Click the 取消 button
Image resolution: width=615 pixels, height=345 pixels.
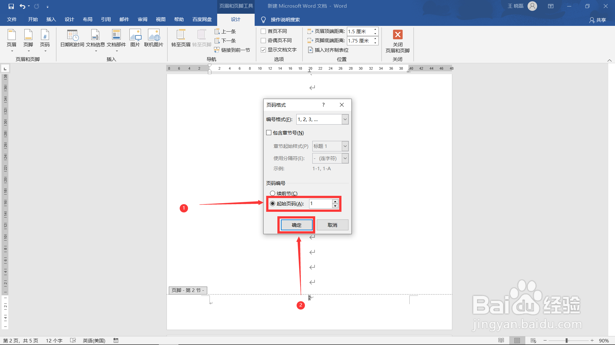(332, 225)
